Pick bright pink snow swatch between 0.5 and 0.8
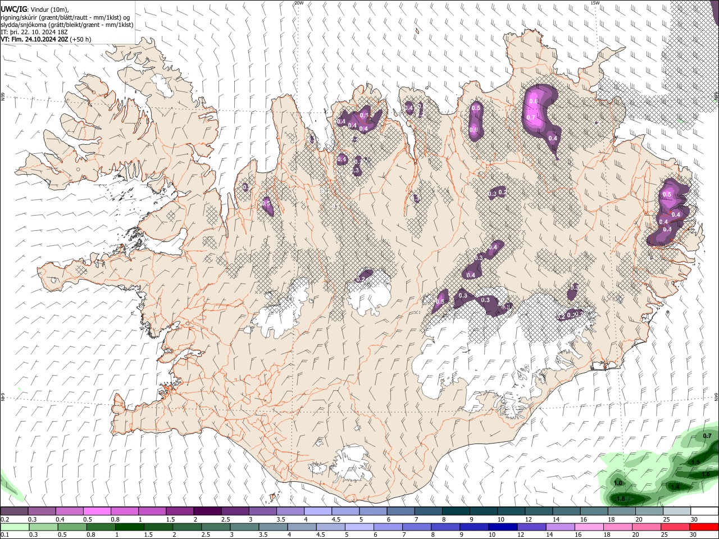This screenshot has height=539, width=719. click(x=97, y=511)
